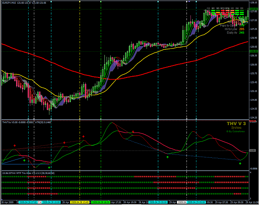
Task: Click the THV V 3 title text
Action: 236,123
